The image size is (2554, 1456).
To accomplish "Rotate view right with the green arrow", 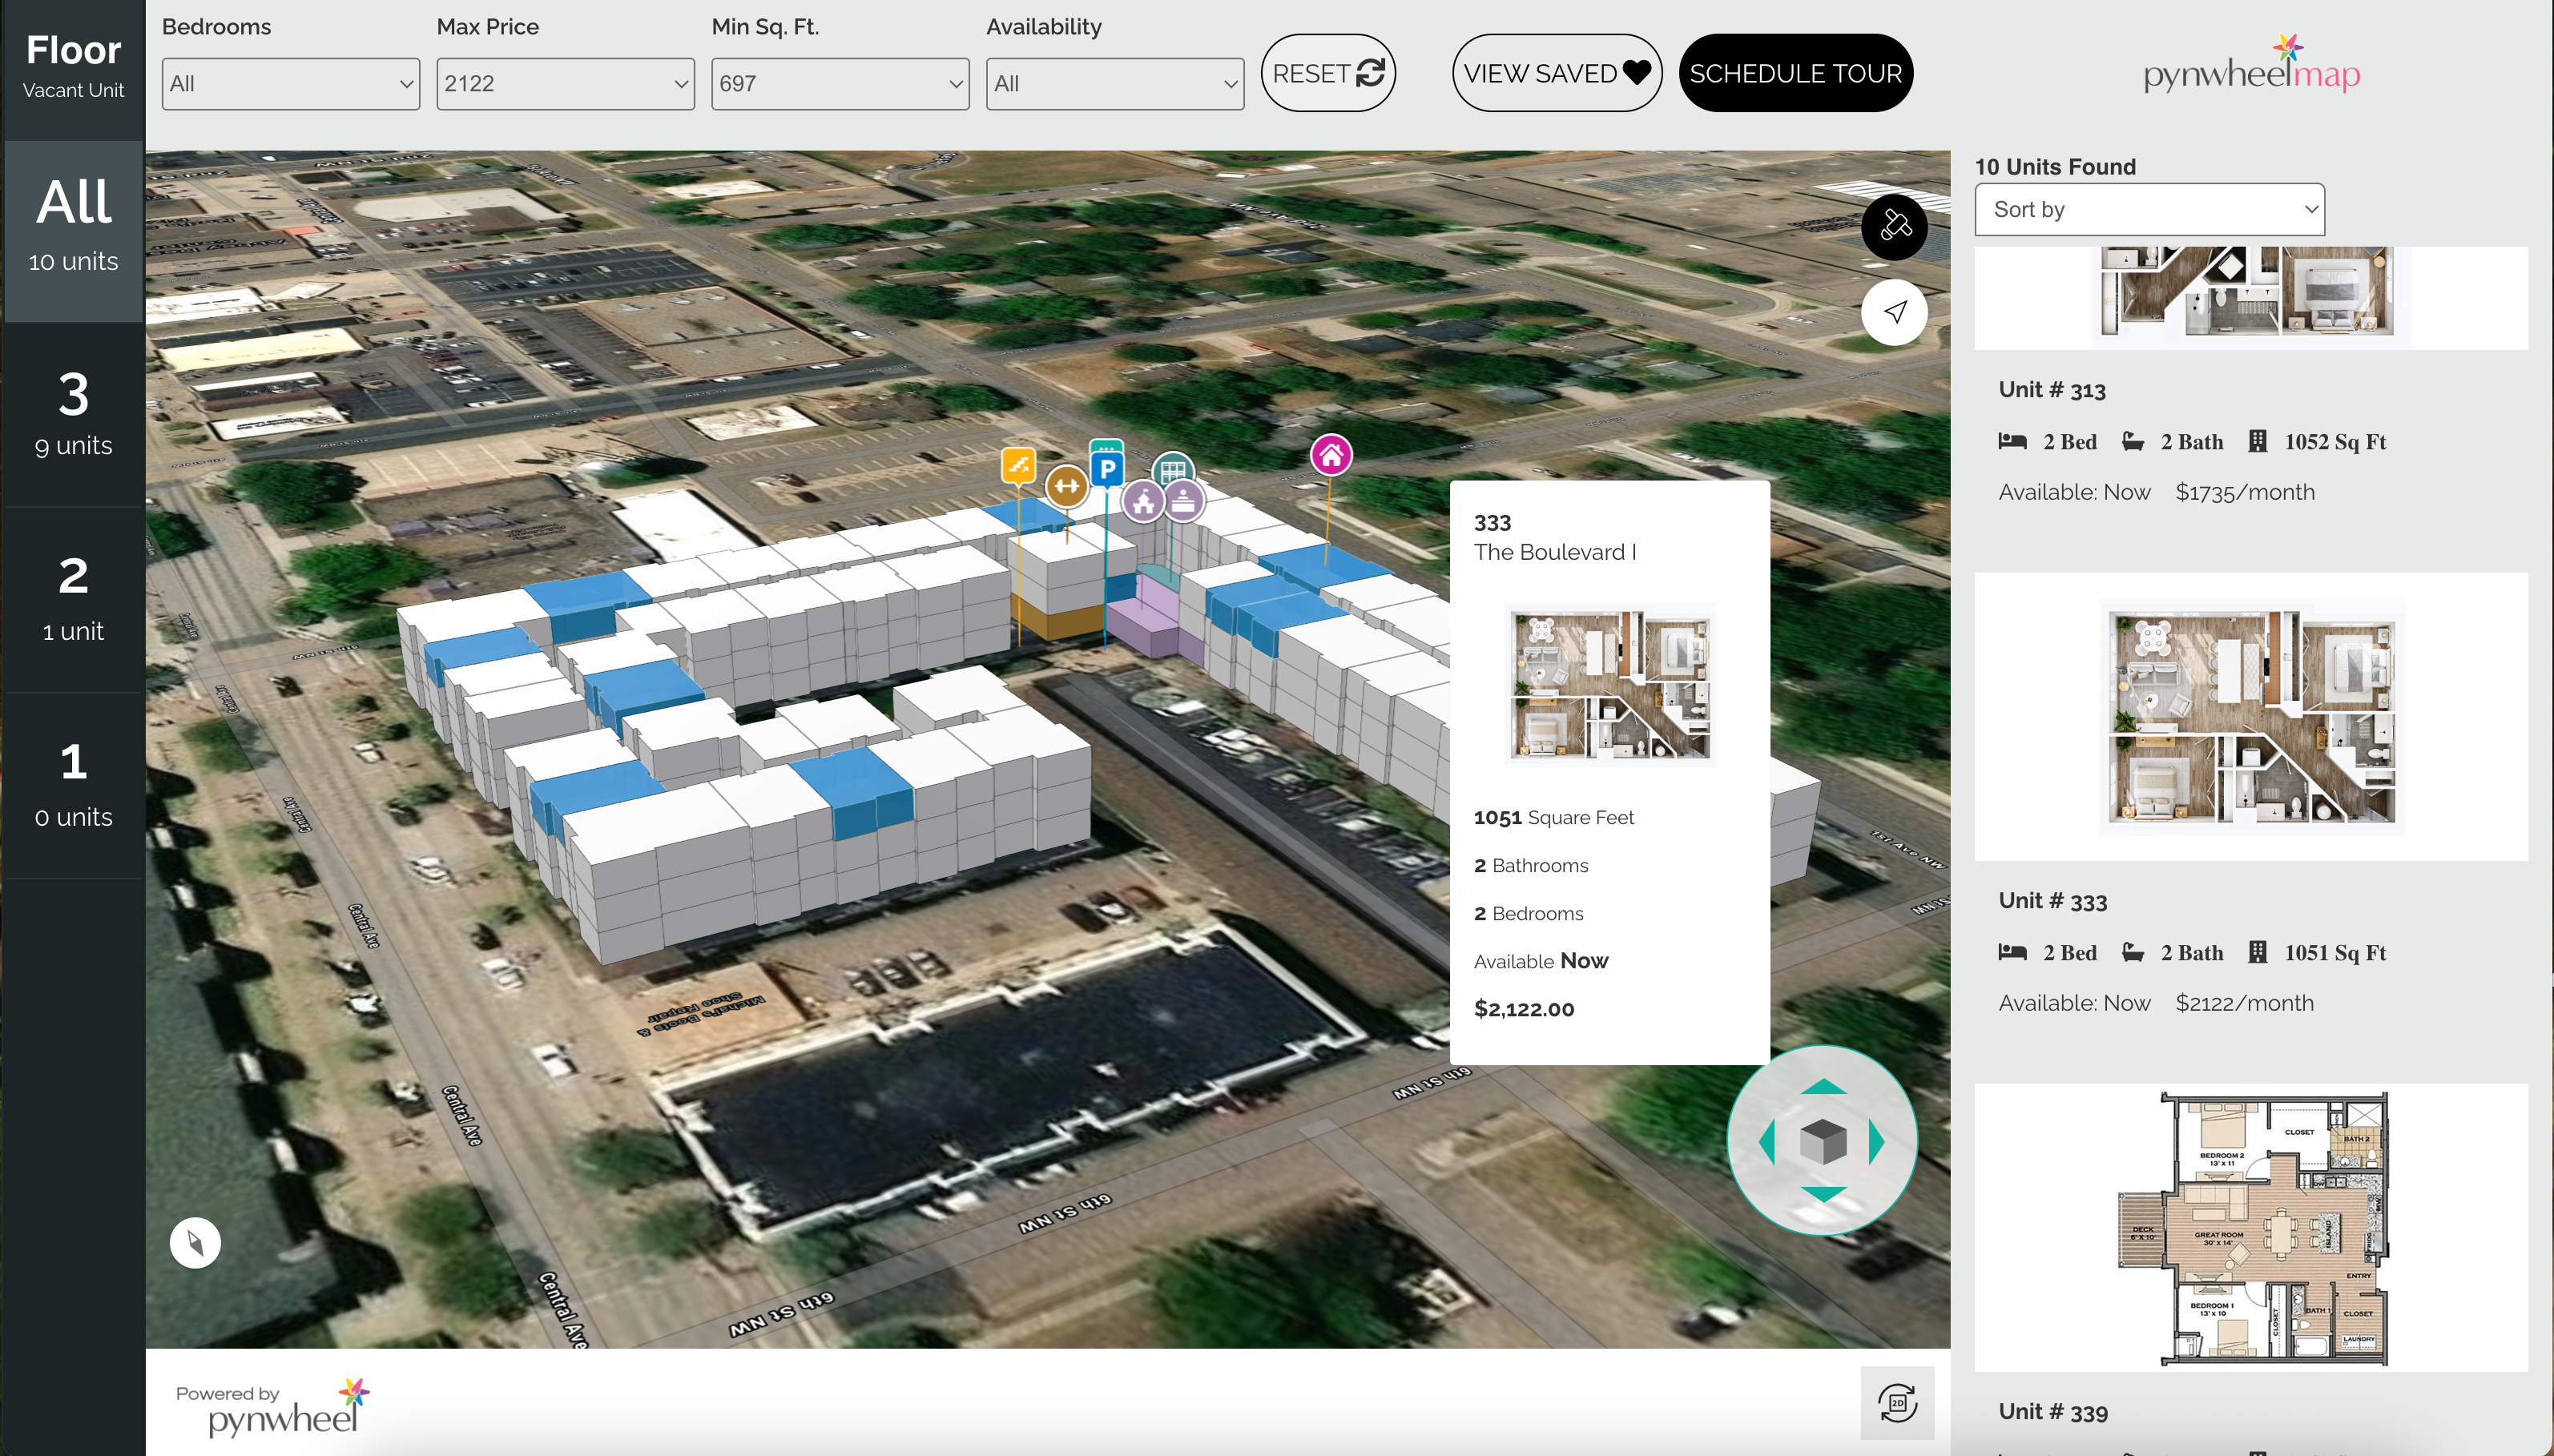I will tap(1877, 1141).
